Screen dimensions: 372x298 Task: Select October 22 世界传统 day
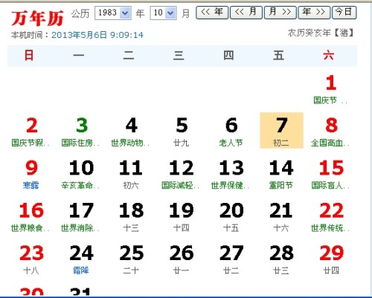pos(331,218)
